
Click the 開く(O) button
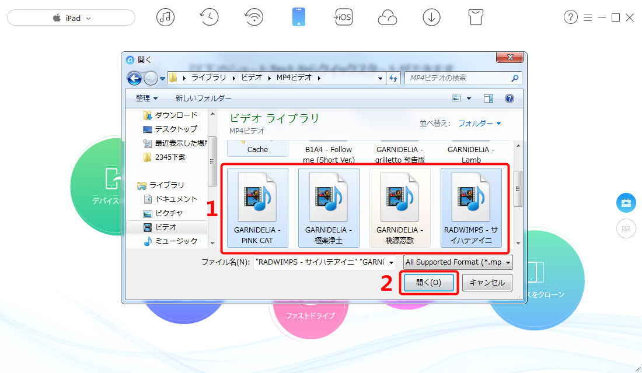(429, 283)
